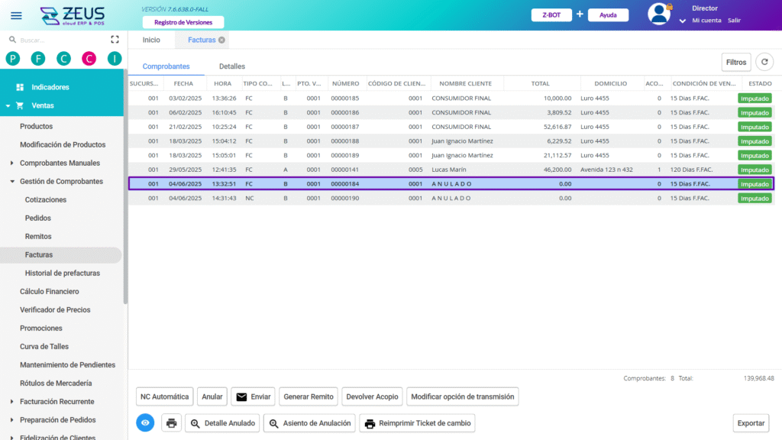Expand Preparación de Pedidos submenu
Viewport: 782px width, 440px height.
(x=12, y=420)
